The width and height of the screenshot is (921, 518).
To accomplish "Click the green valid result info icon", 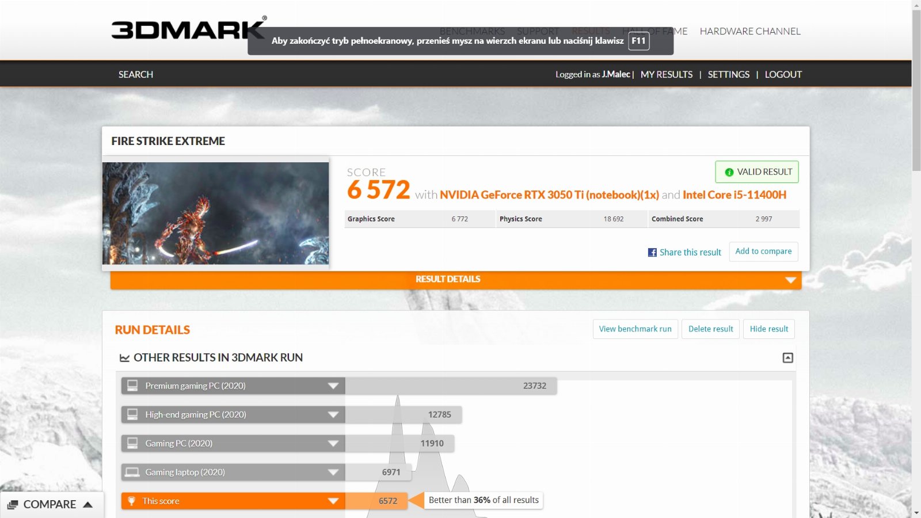I will pos(729,172).
